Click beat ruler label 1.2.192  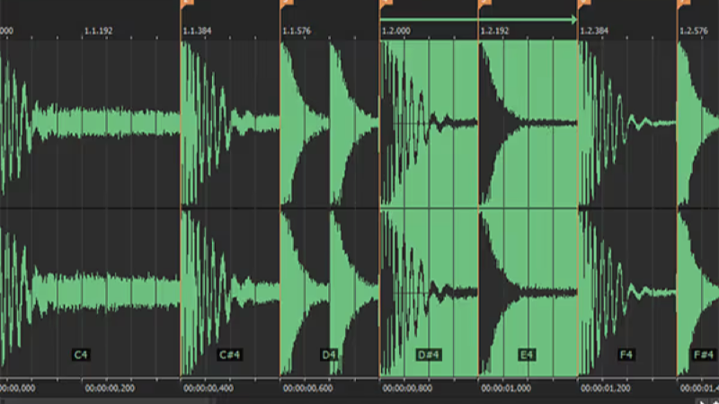click(x=495, y=31)
